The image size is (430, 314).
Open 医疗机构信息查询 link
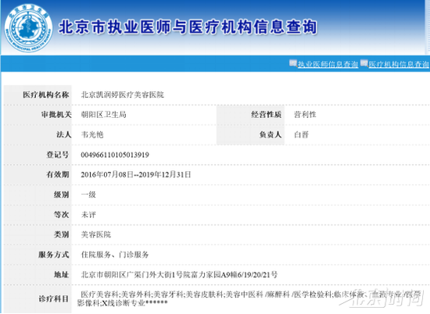point(399,64)
